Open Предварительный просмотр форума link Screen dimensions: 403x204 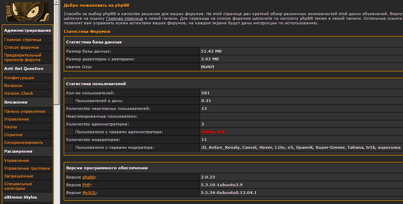point(23,58)
